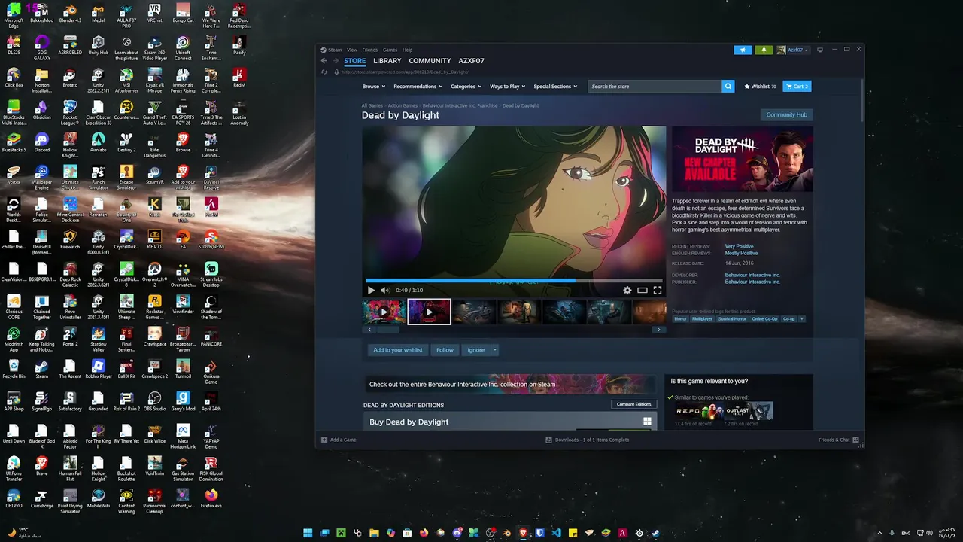Open the Games menu

tap(390, 50)
